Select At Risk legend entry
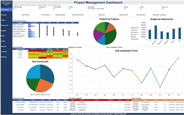Image resolution: width=184 pixels, height=115 pixels. 134,37
